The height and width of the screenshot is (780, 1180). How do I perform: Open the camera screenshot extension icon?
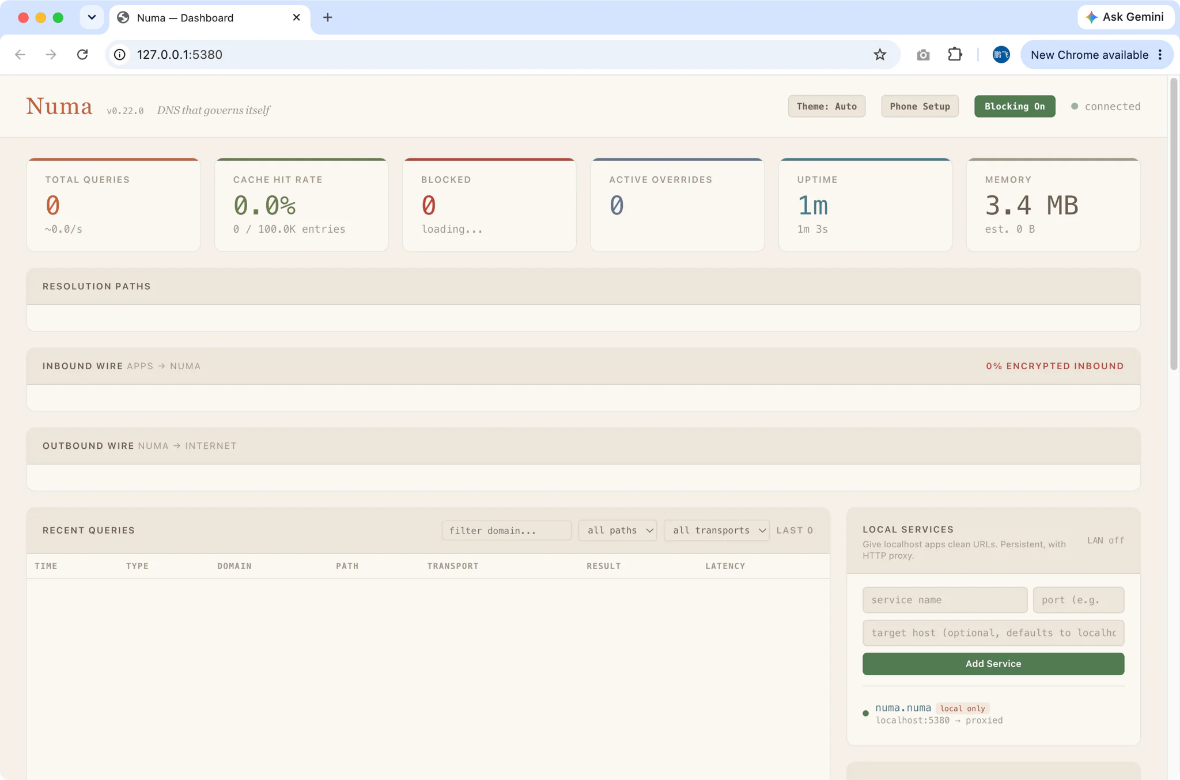[x=923, y=55]
